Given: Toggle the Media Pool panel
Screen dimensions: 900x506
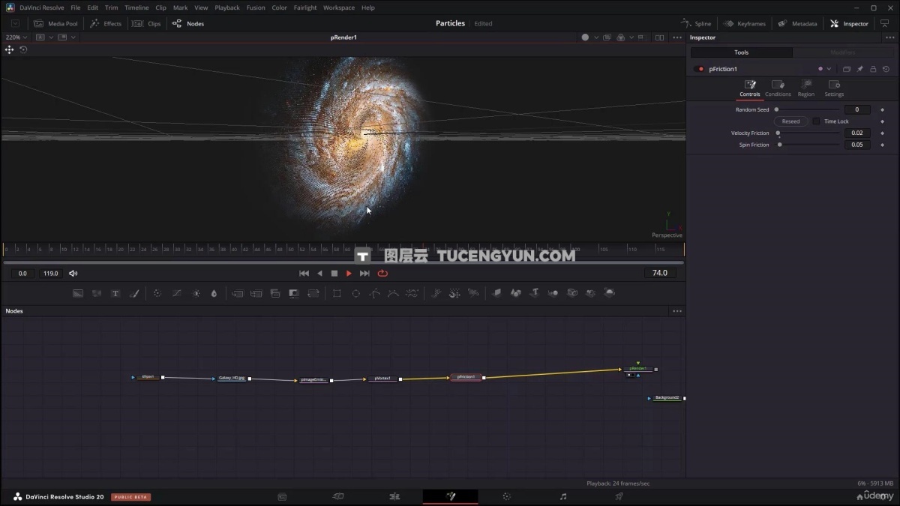Looking at the screenshot, I should click(55, 23).
